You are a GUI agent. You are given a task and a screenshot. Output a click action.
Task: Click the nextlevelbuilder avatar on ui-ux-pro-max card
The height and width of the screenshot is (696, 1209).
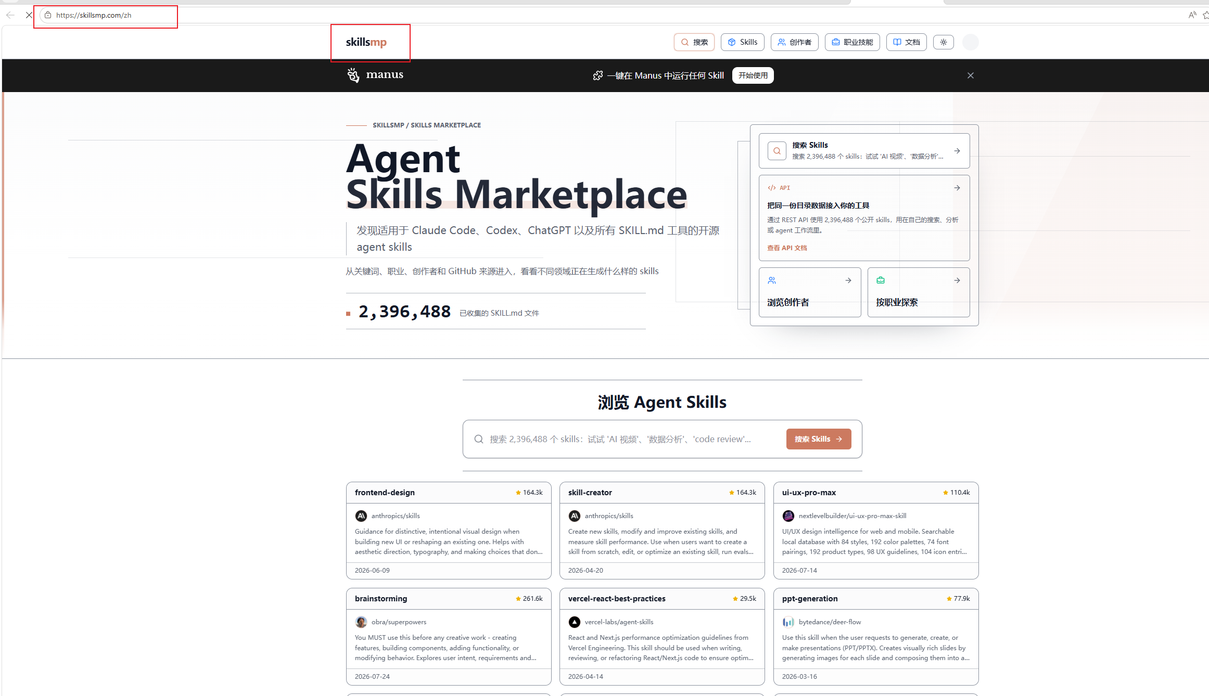click(x=788, y=516)
